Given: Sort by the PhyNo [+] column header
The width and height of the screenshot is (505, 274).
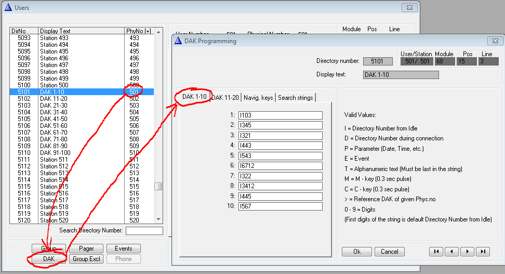Looking at the screenshot, I should 140,31.
